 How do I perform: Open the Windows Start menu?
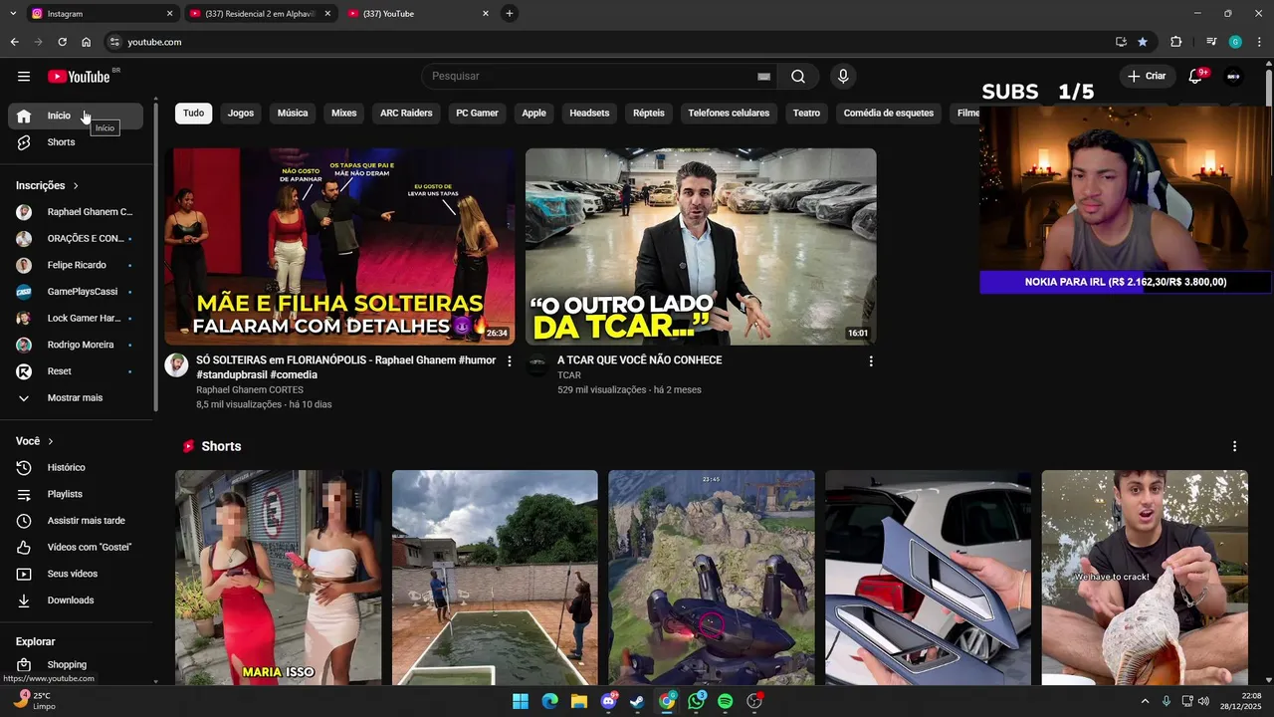pos(521,701)
